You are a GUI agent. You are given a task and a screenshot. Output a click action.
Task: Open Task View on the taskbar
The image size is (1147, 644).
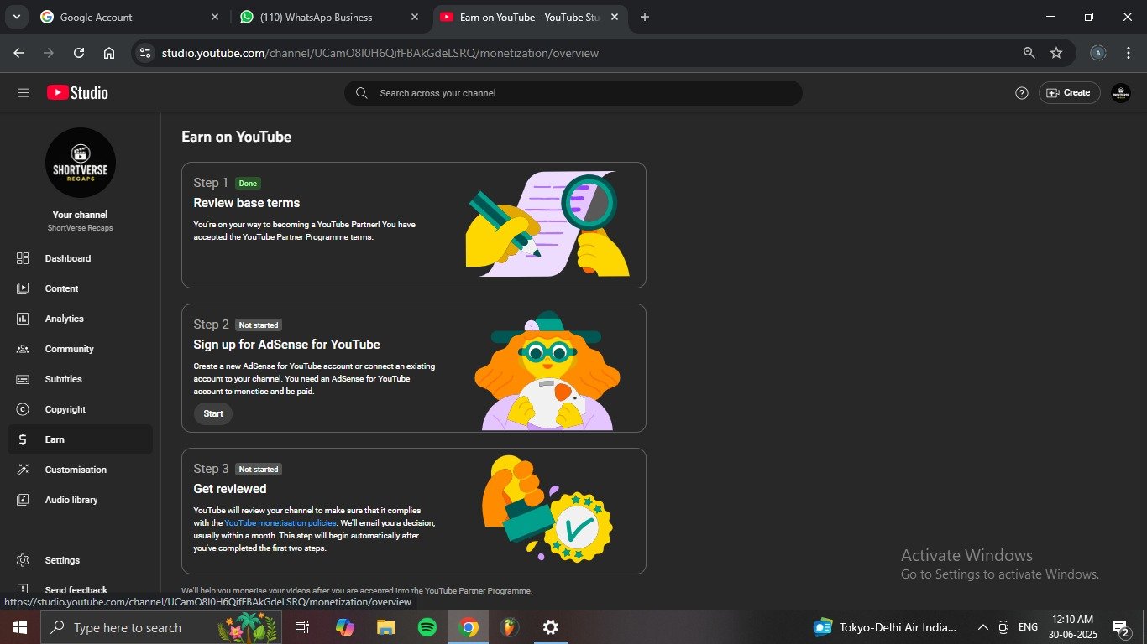point(302,627)
